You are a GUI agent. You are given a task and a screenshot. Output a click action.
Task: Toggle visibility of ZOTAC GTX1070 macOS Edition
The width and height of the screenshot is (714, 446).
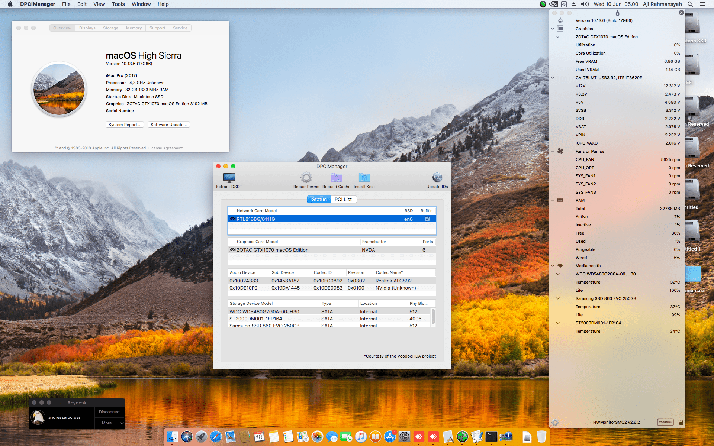point(232,249)
